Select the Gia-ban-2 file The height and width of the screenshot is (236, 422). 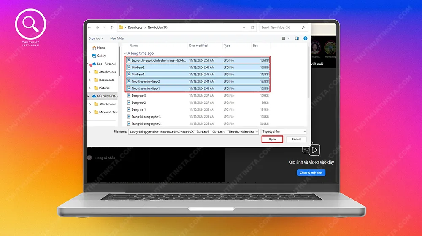pyautogui.click(x=197, y=67)
